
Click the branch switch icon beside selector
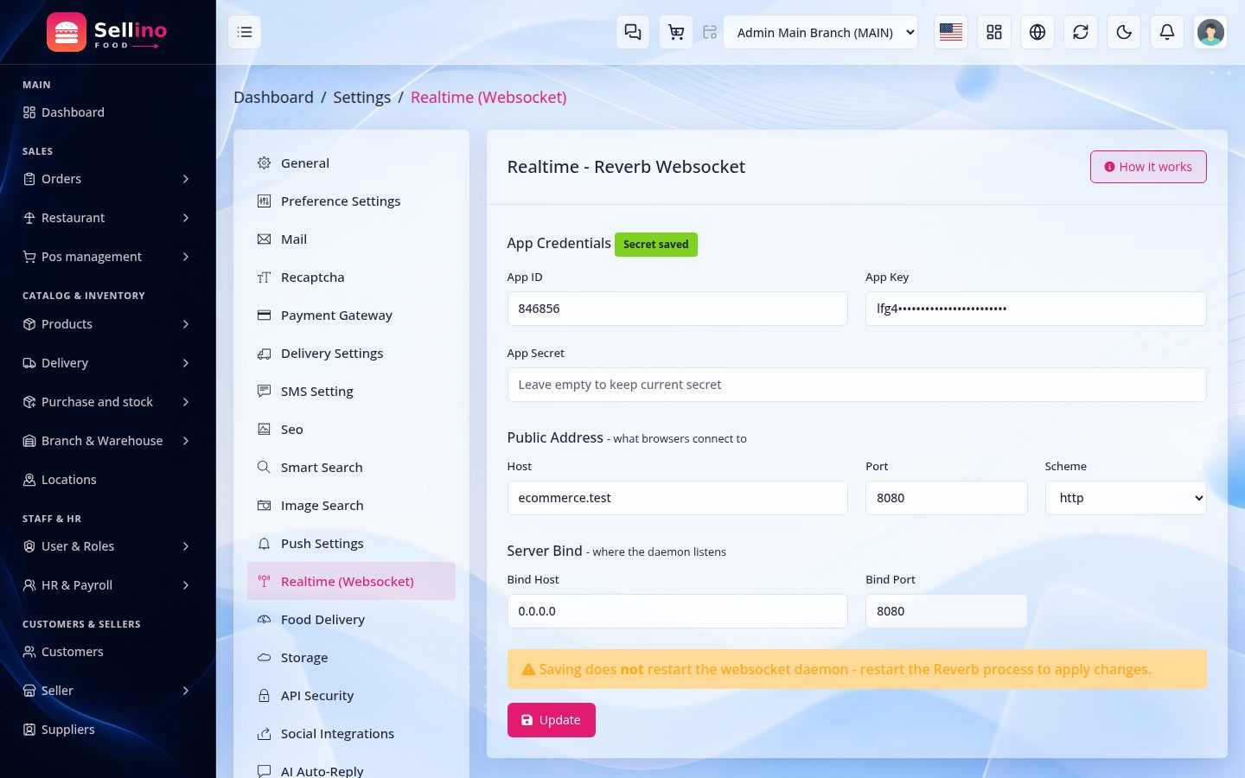point(710,32)
